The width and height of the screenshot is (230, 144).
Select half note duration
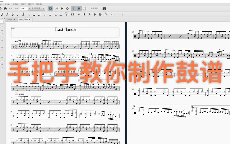(23, 14)
